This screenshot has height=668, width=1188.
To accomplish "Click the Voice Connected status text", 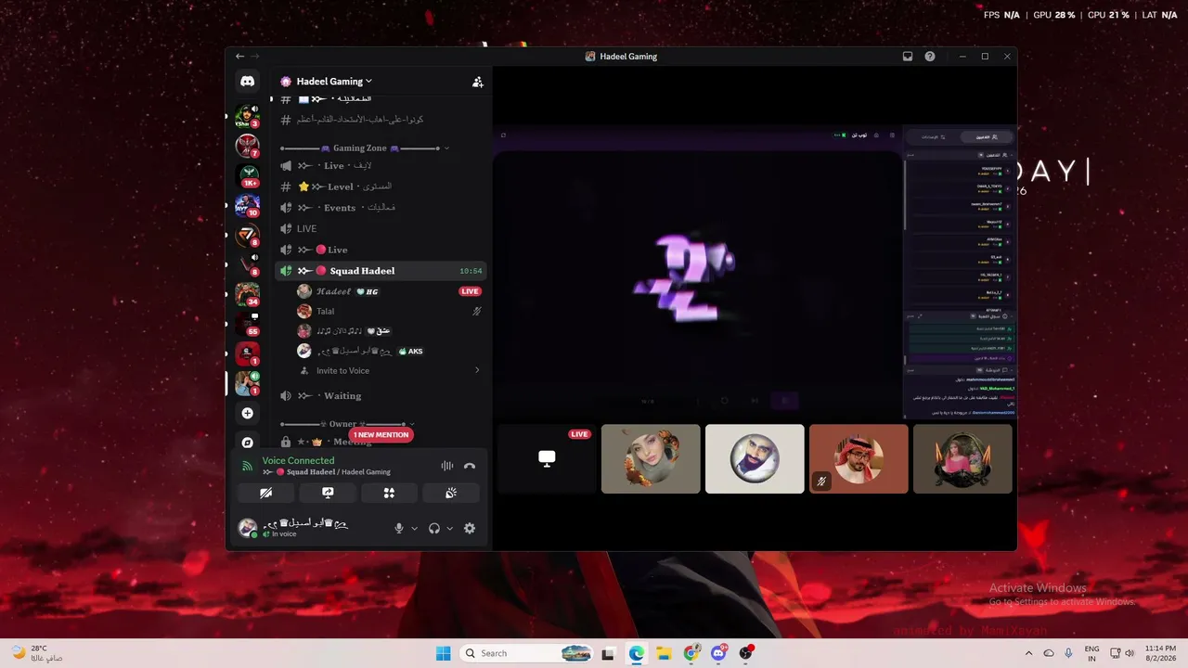I will [x=298, y=460].
